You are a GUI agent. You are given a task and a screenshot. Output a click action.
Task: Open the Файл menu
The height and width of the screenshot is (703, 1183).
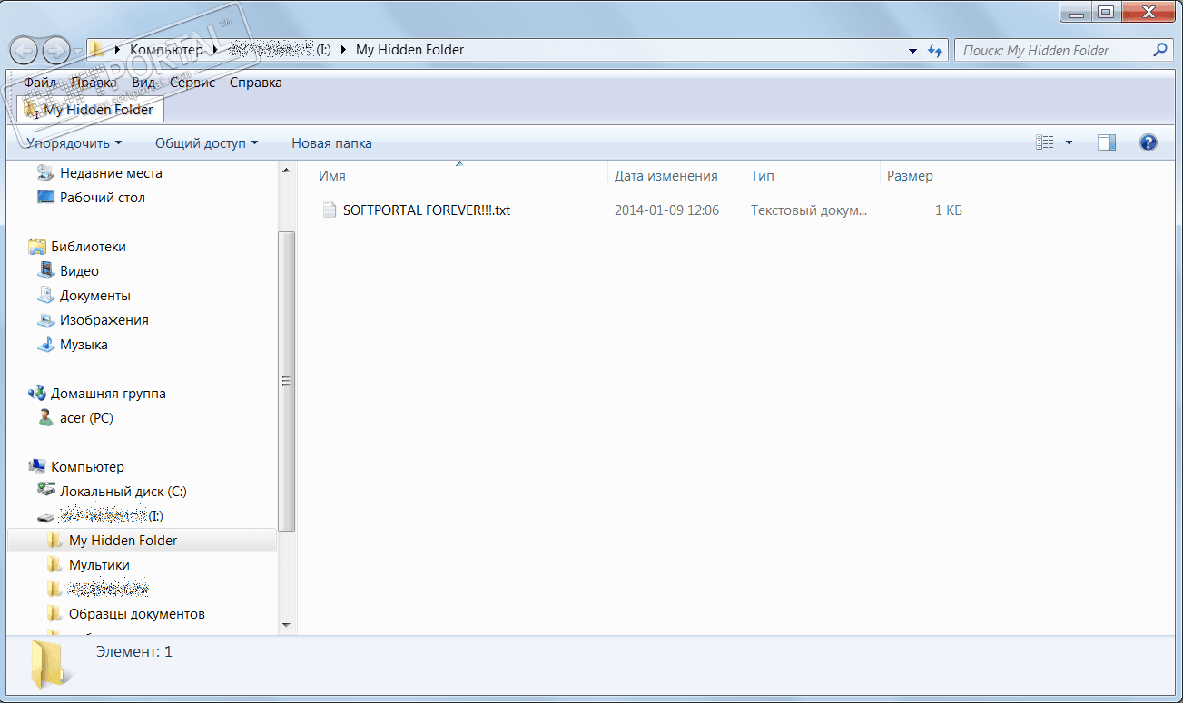click(40, 83)
